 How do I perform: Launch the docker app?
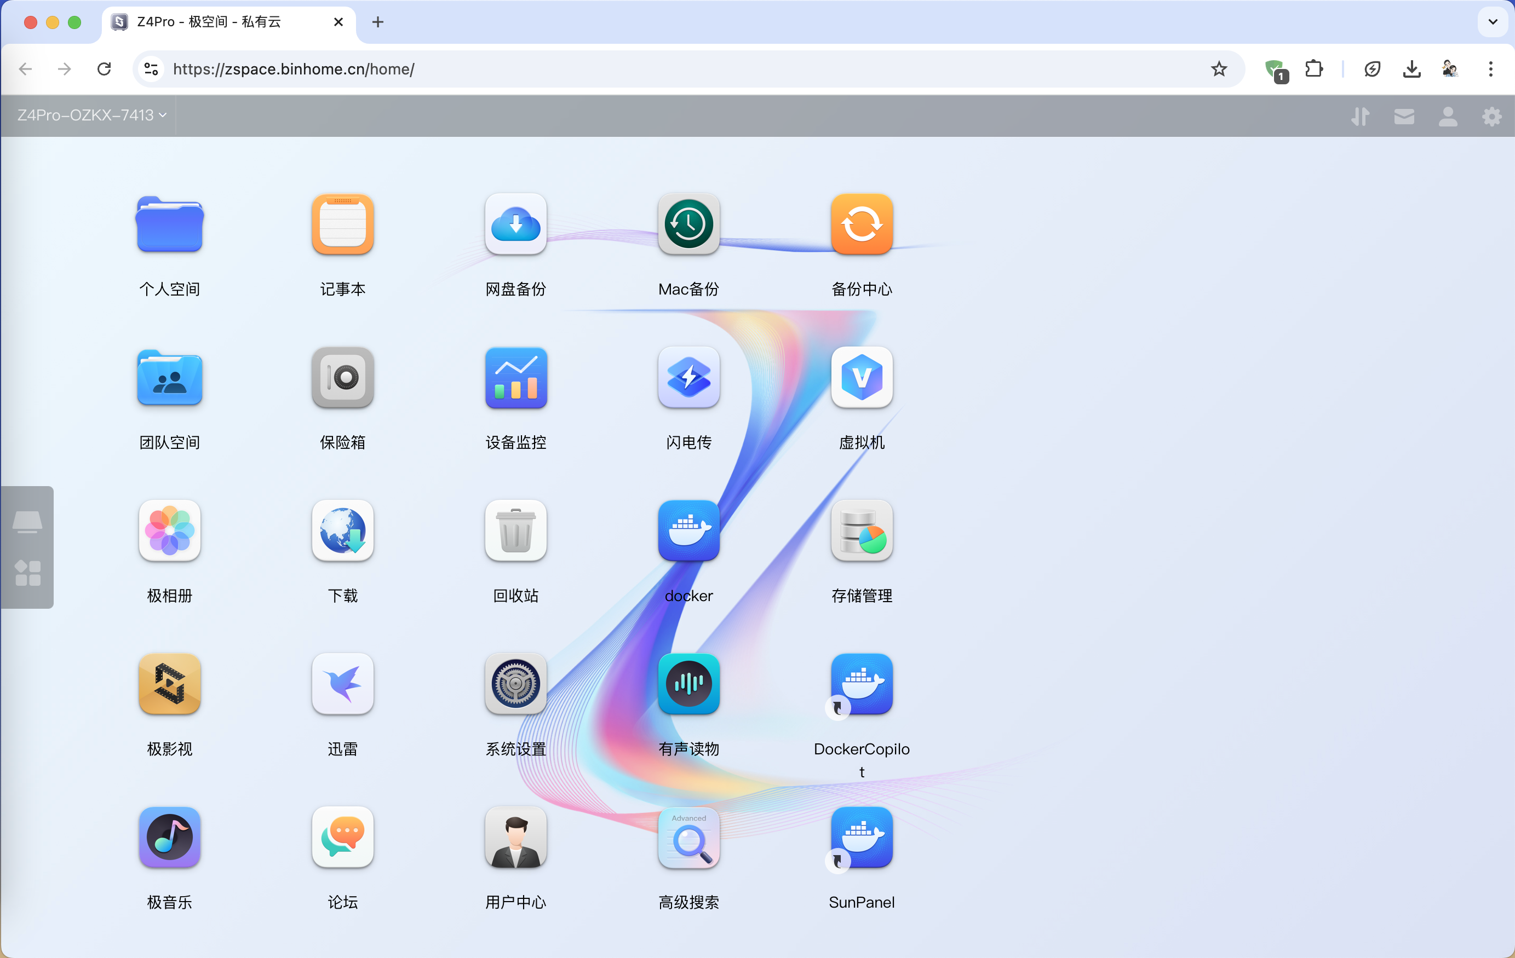pos(688,531)
